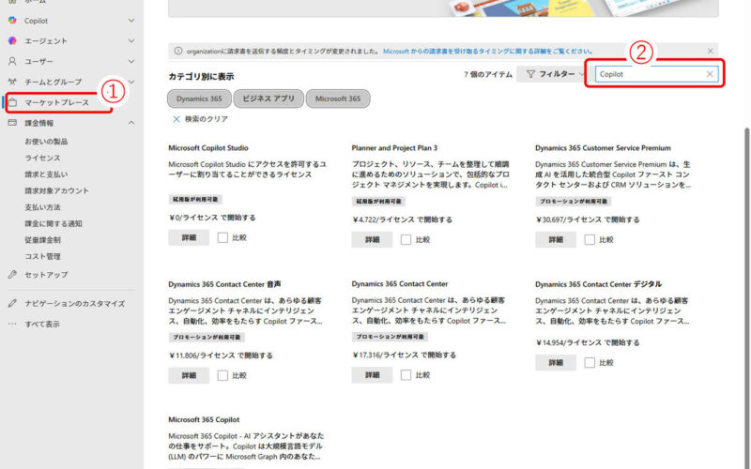Click the Planner and Project Plan 3 title
Image resolution: width=751 pixels, height=469 pixels.
394,148
